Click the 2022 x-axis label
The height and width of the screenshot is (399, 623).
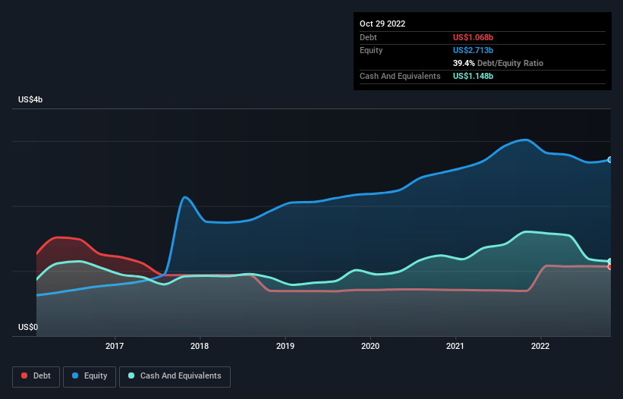tap(540, 346)
